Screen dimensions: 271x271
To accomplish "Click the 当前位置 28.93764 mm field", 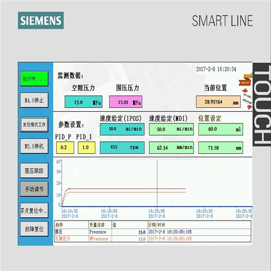I will pos(218,102).
